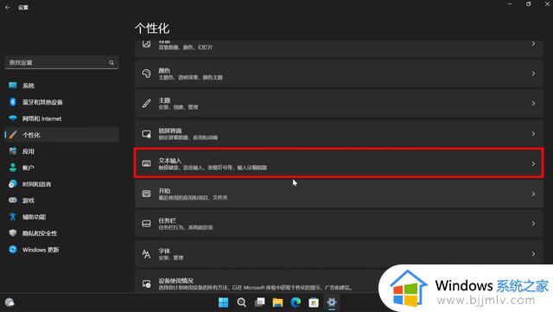Open the 任务栏 (Taskbar) settings row
Image resolution: width=553 pixels, height=312 pixels.
339,223
